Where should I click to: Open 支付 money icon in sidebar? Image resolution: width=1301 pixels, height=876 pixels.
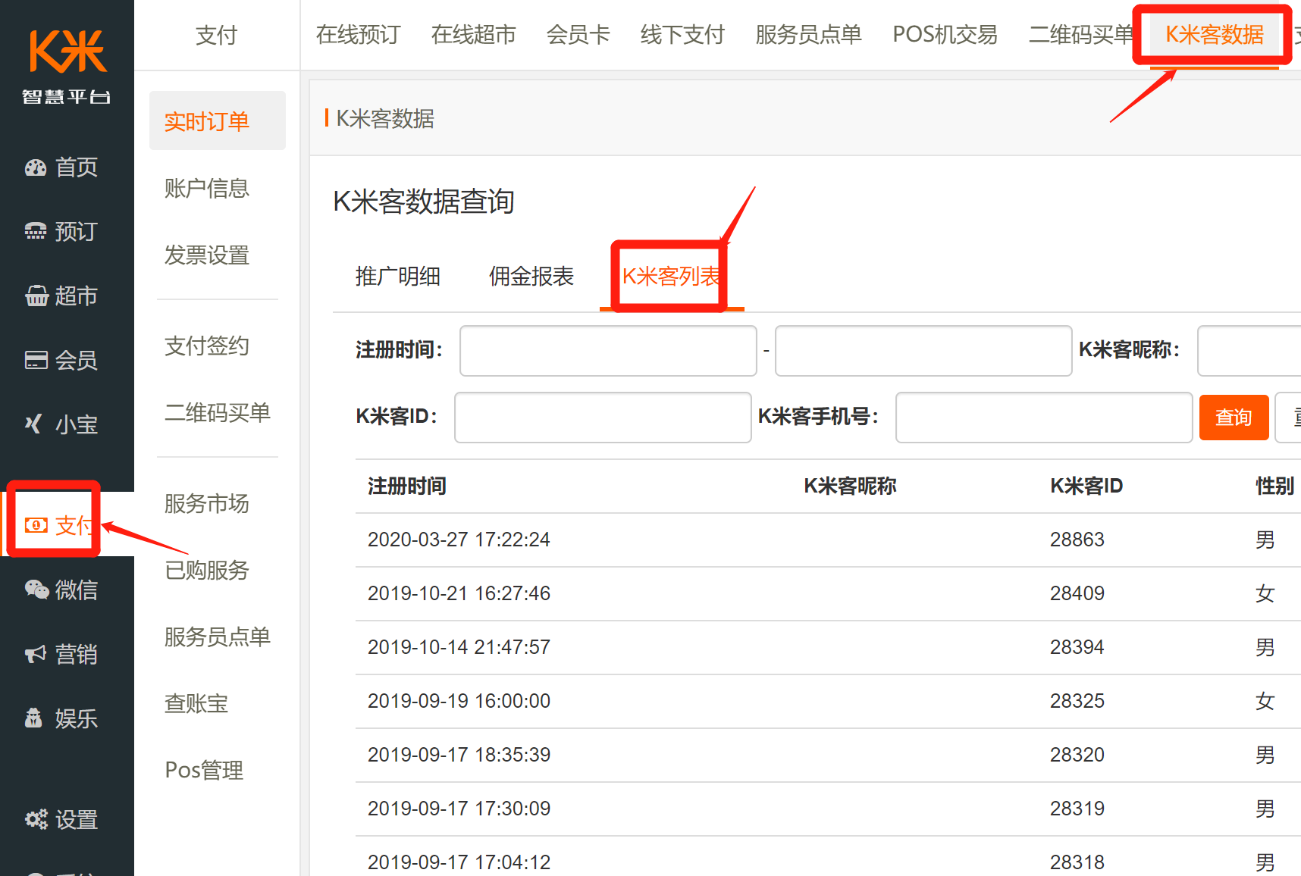tap(36, 525)
